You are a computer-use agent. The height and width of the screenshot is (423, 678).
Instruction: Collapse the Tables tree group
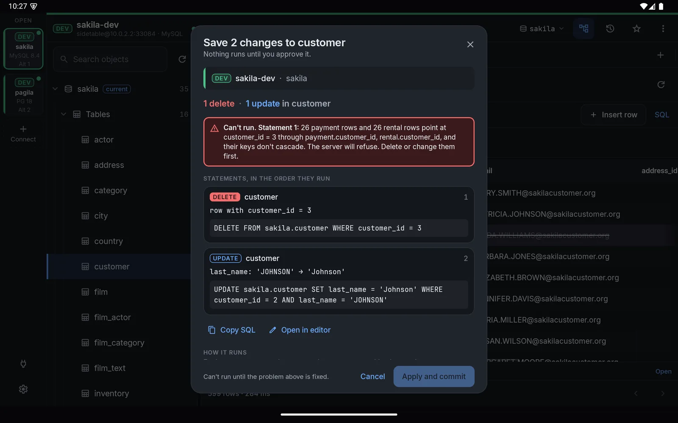coord(64,114)
